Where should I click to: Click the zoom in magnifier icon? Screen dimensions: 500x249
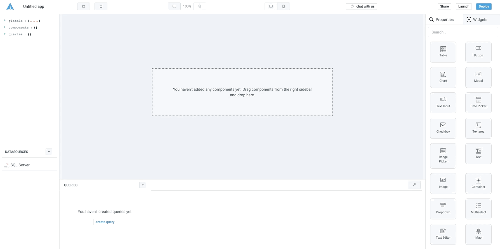(x=200, y=6)
